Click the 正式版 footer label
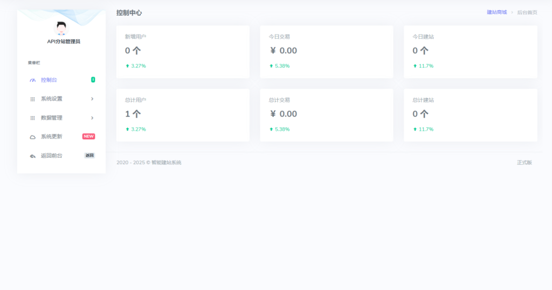This screenshot has height=290, width=552. 524,162
